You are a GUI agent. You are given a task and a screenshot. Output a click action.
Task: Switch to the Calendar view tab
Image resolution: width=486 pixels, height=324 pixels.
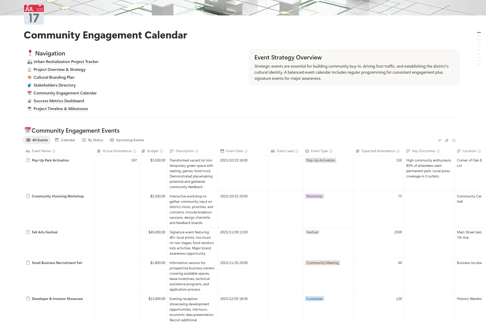point(65,140)
